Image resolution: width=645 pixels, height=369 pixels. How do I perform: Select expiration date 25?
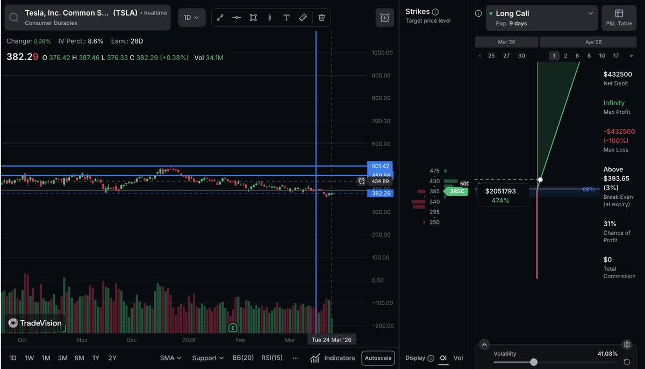click(x=491, y=56)
